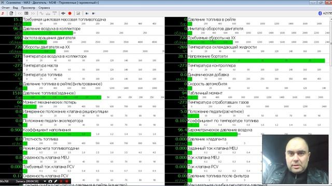
Task: Select 'Давление топлива в рейле(фильтрованное)' parameter
Action: click(x=62, y=84)
